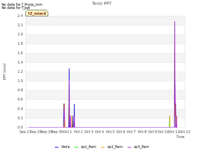The width and height of the screenshot is (204, 153).
Task: Click the 2.0 y-axis tick label
Action: 20,34
